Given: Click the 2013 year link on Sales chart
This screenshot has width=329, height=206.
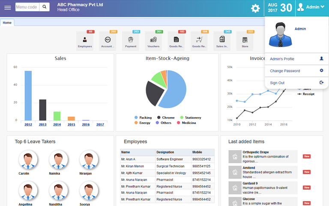Looking at the screenshot, I should point(42,124).
